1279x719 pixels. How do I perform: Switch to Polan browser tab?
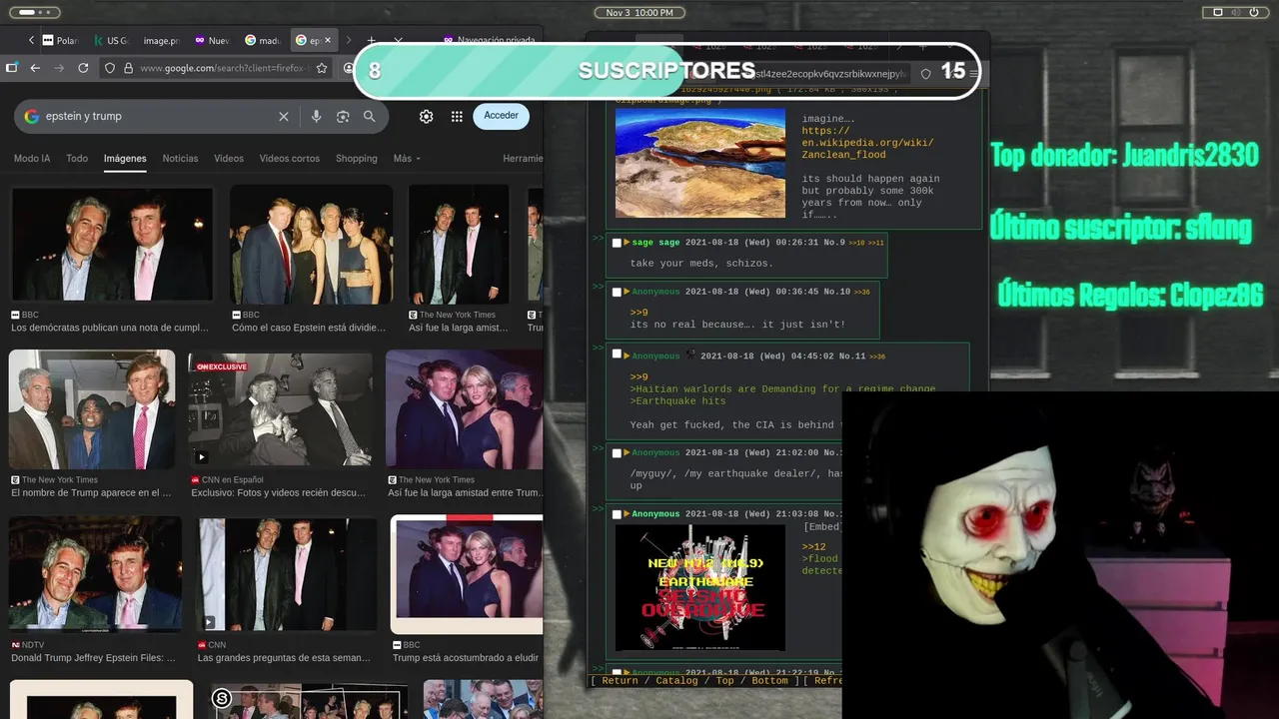click(60, 41)
